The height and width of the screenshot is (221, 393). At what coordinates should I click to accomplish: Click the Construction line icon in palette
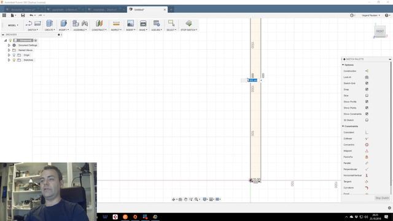367,71
